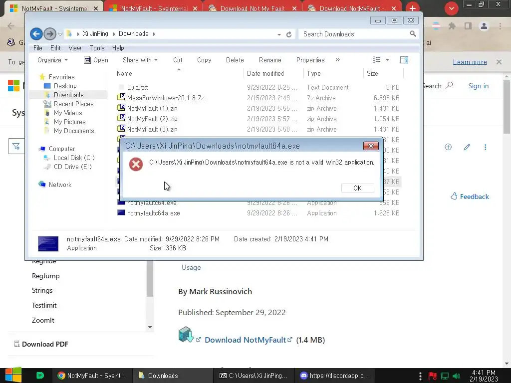The height and width of the screenshot is (383, 511).
Task: Open My Documents in sidebar
Action: tap(74, 131)
